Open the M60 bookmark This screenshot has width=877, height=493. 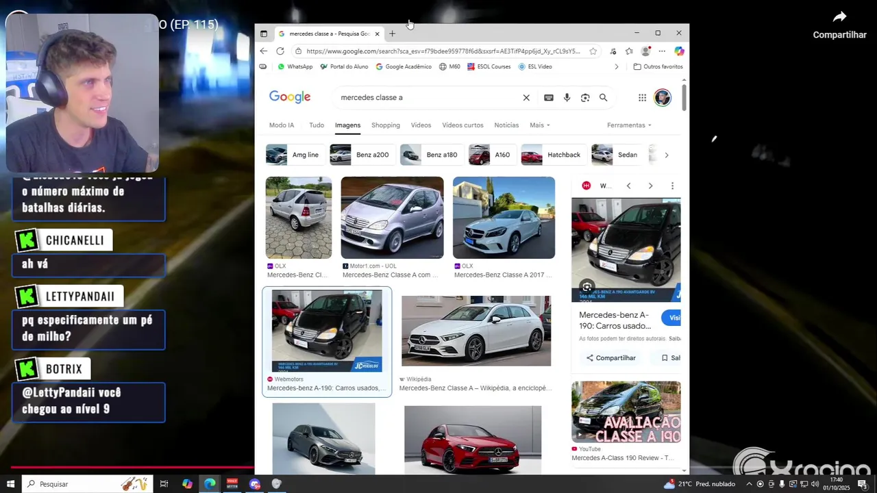coord(449,66)
